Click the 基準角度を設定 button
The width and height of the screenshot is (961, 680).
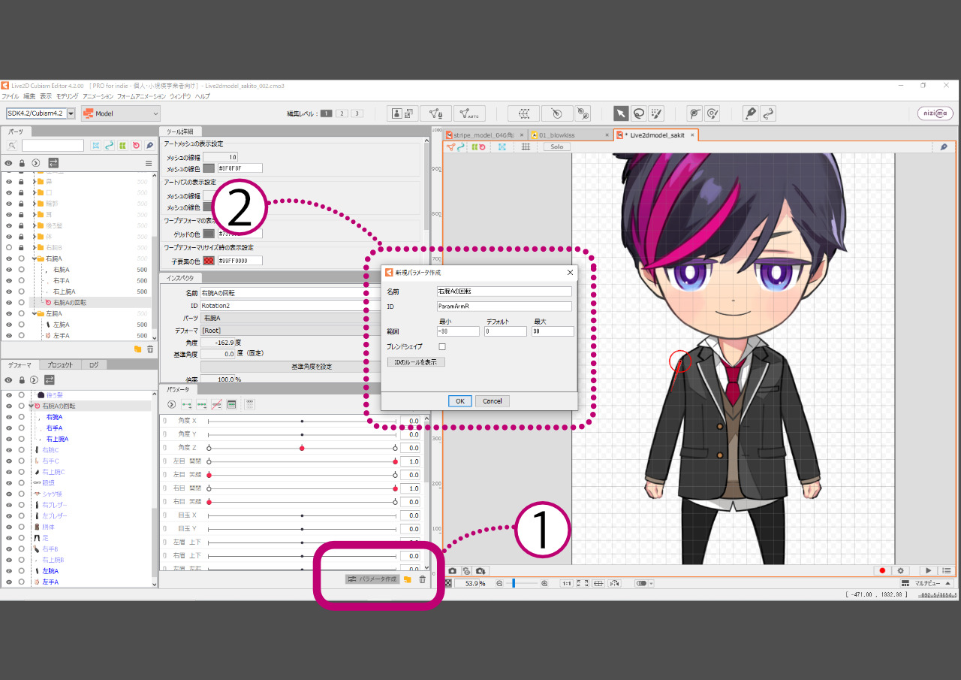(312, 367)
